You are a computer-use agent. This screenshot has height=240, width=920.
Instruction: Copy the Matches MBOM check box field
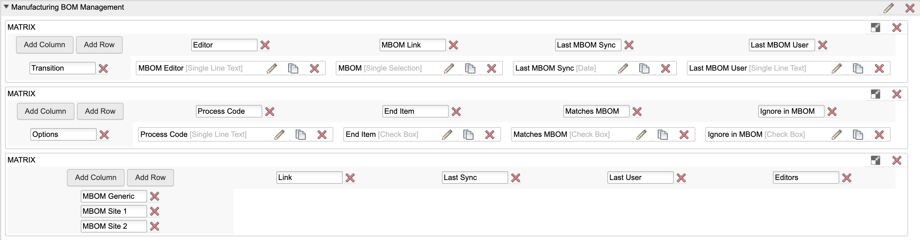[662, 135]
